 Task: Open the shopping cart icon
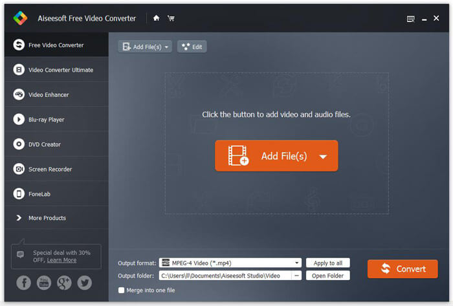click(171, 18)
